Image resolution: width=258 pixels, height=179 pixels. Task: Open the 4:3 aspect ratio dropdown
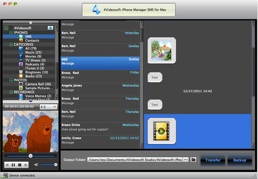tap(49, 107)
